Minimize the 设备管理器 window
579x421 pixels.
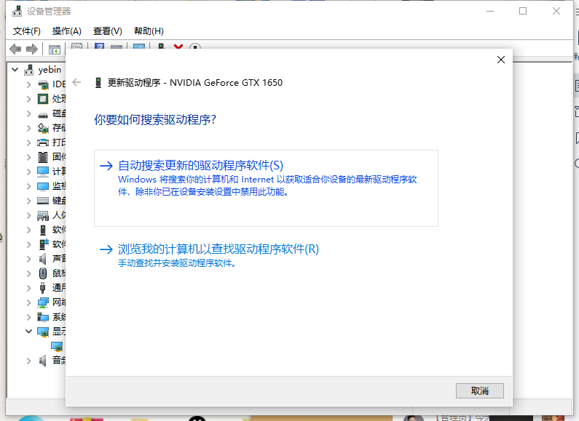(x=490, y=11)
